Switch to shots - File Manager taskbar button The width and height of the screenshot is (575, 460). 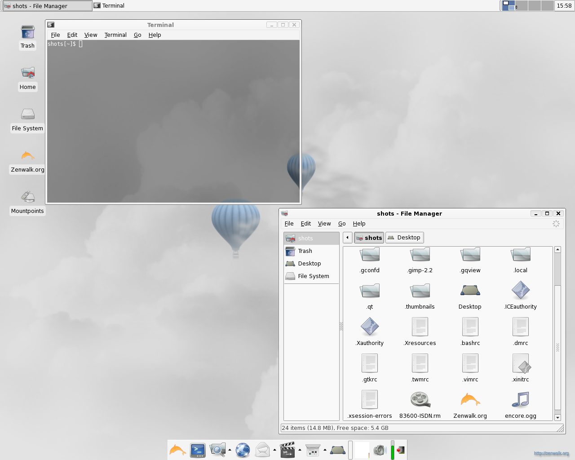pyautogui.click(x=47, y=6)
